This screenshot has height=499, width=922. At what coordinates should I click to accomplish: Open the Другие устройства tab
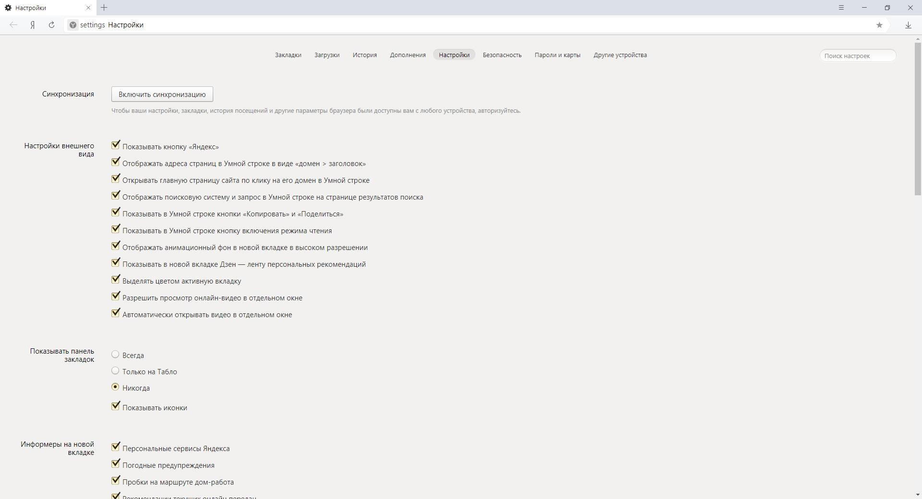point(620,55)
